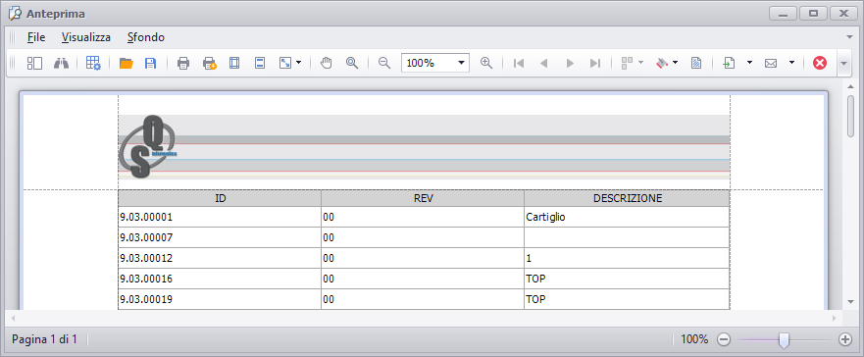Toggle the thumbnails panel icon
The width and height of the screenshot is (864, 357).
pos(34,64)
